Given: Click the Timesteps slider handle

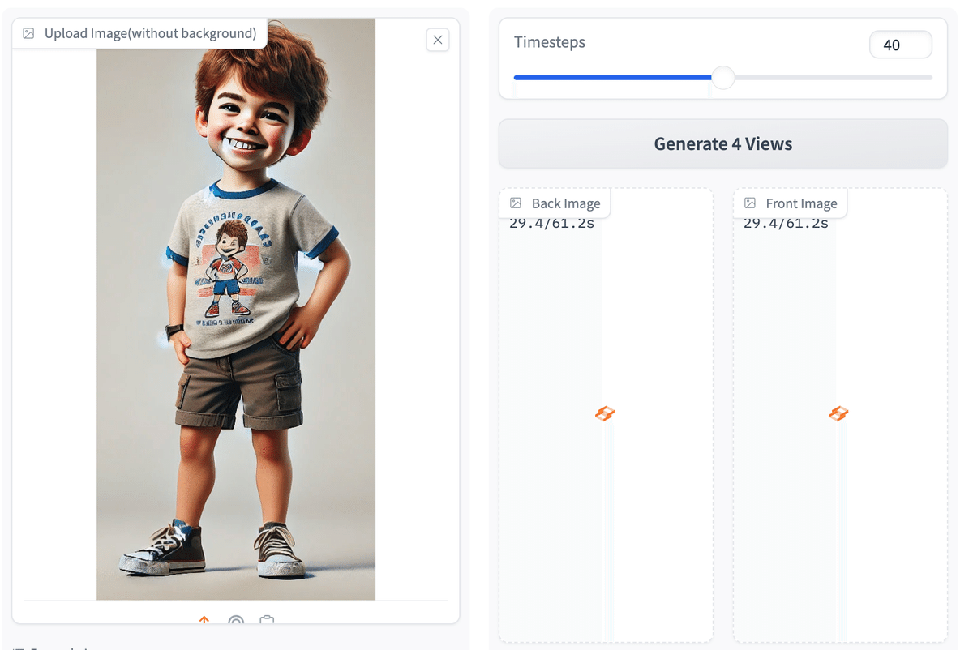Looking at the screenshot, I should [722, 78].
